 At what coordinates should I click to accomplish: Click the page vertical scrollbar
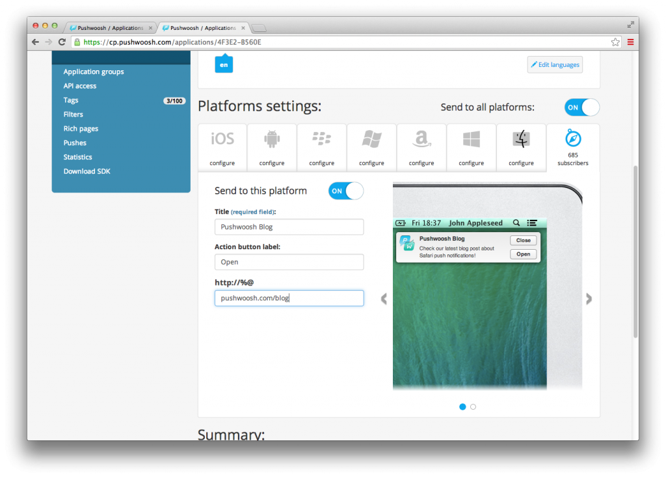[x=635, y=252]
